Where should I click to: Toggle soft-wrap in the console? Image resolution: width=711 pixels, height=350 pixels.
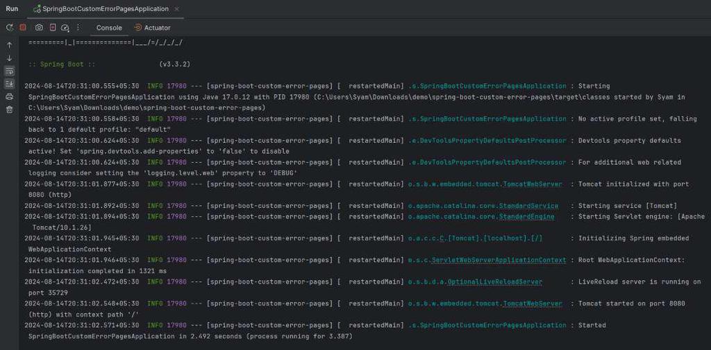pyautogui.click(x=10, y=71)
